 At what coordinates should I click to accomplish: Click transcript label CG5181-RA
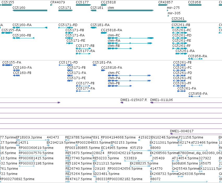click(100, 25)
